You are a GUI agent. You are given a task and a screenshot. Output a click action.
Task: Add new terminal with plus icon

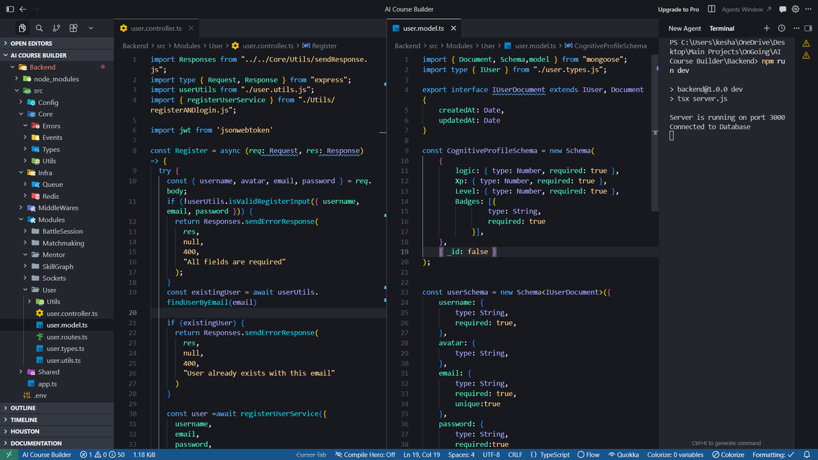767,29
